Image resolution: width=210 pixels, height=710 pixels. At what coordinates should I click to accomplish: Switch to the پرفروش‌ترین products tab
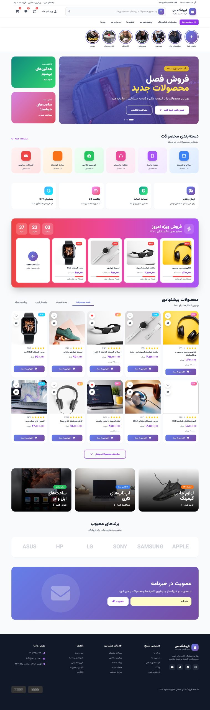click(41, 302)
